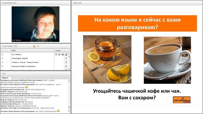Click the Конференция panel title
Screen dimensions: 203x114
(x=9, y=3)
